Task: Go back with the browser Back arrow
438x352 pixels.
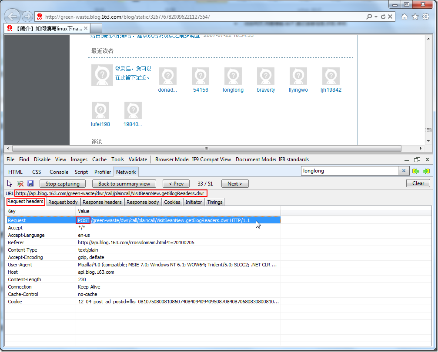Action: (12, 17)
